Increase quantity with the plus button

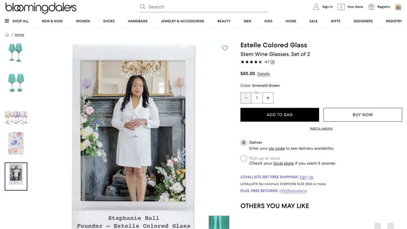point(268,98)
